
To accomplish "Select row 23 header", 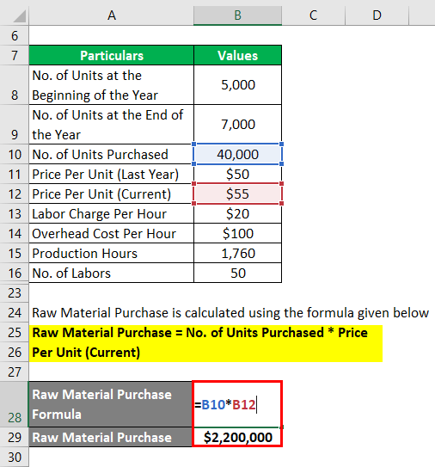I will pyautogui.click(x=15, y=292).
